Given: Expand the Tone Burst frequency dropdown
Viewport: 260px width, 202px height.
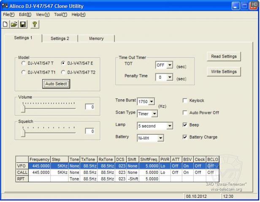Looking at the screenshot, I should (152, 101).
